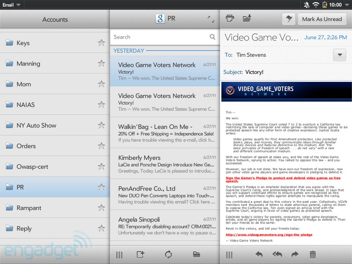Click the Mark As Unread button
352x264 pixels.
[x=322, y=19]
